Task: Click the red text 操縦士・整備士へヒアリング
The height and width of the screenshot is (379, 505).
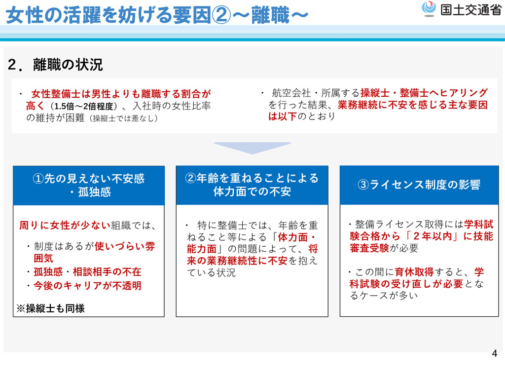Action: (424, 93)
